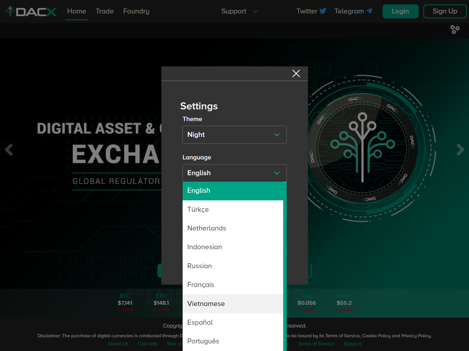Open the Foundry nav tab
Screen dimensions: 469x351
pos(136,11)
